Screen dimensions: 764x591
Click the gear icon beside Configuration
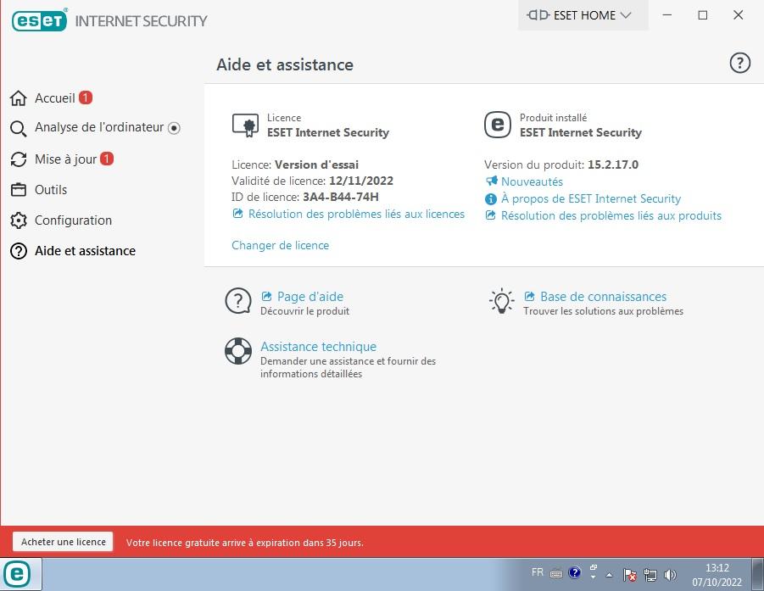[19, 220]
